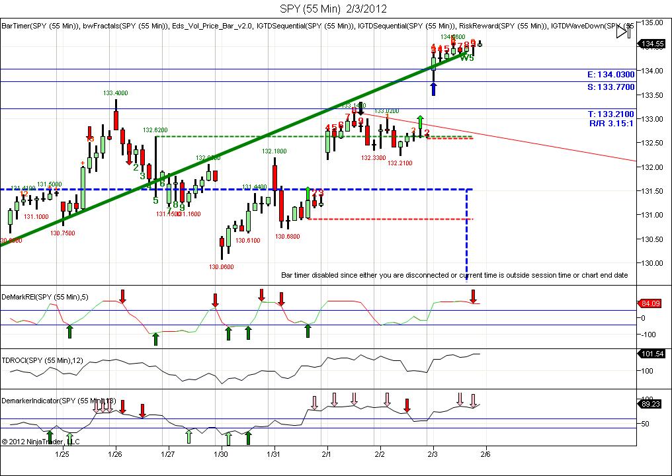Screen dimensions: 672x476
Task: Click the 1/30 date on the time axis
Action: pyautogui.click(x=222, y=454)
